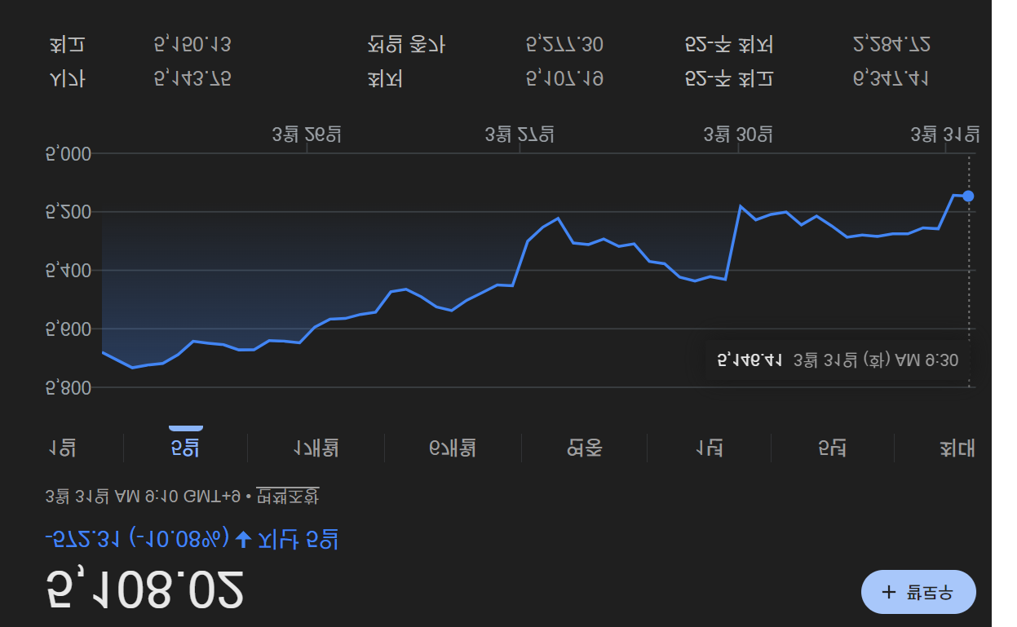The height and width of the screenshot is (627, 1017).
Task: Click the 전일 종가 value 5,277.30
Action: [564, 44]
